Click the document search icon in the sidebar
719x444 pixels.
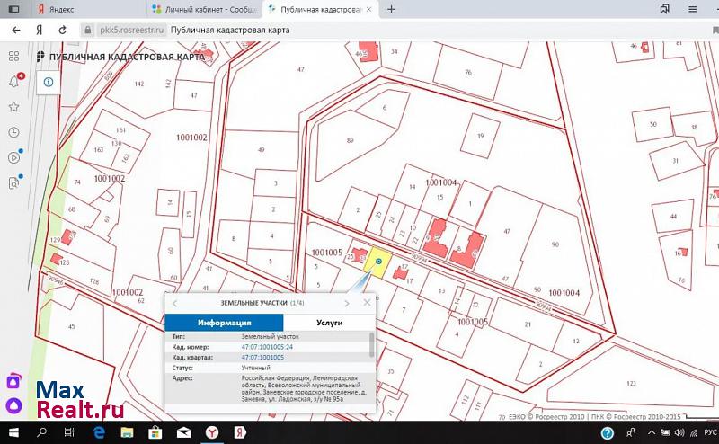pos(13,183)
